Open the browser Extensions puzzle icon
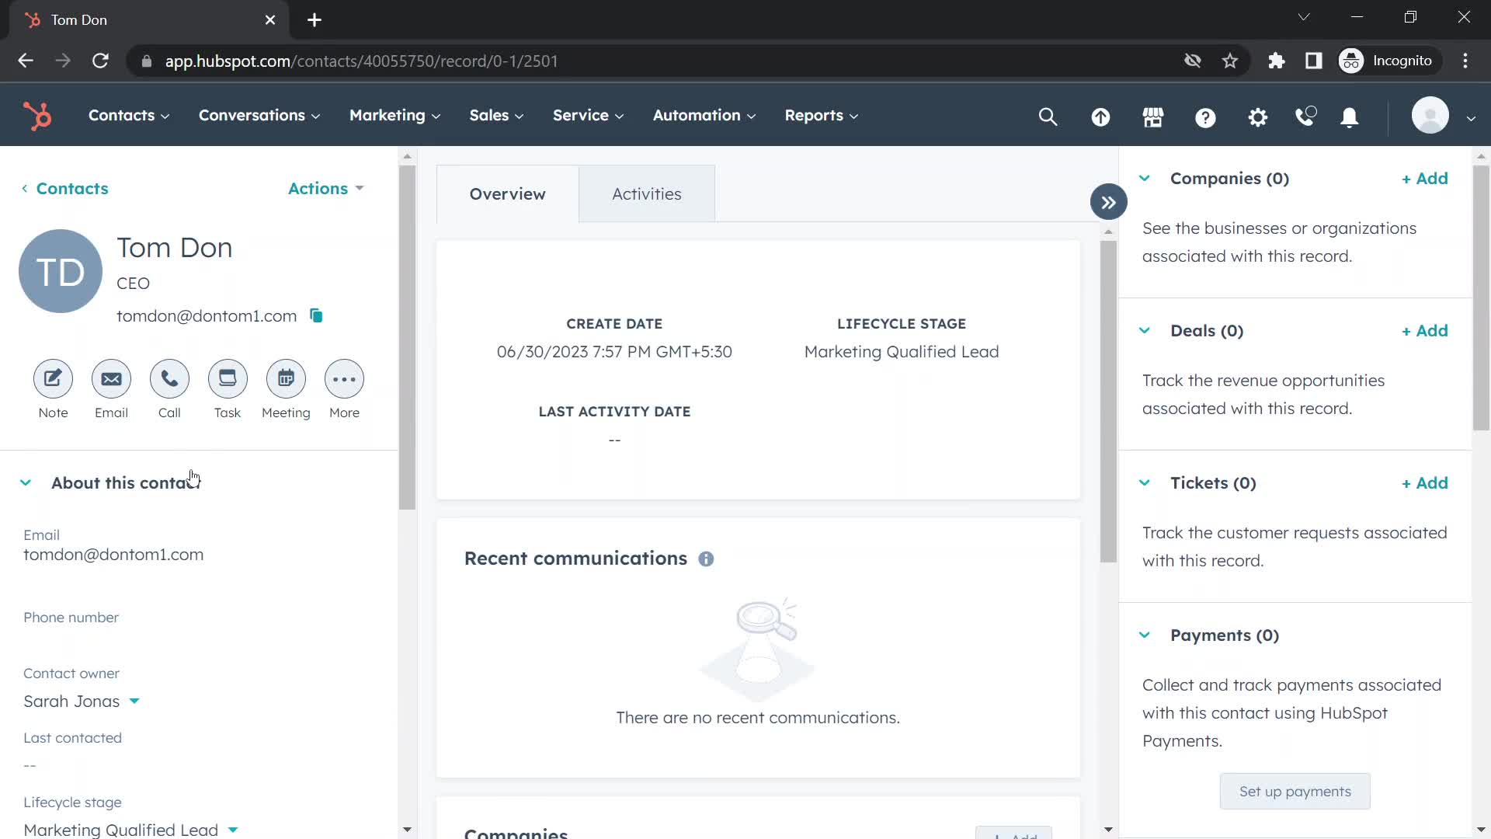 click(1277, 61)
